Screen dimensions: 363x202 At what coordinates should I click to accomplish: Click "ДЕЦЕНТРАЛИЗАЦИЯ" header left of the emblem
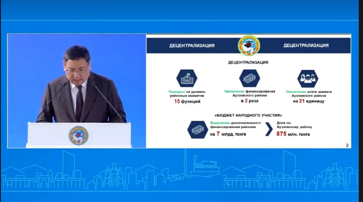pyautogui.click(x=192, y=46)
